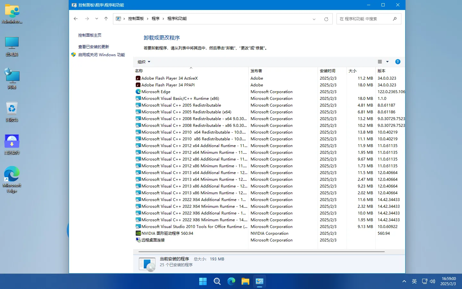Click the NVIDIA Corporation publisher cell
The height and width of the screenshot is (289, 462).
click(269, 233)
